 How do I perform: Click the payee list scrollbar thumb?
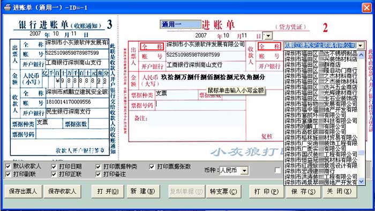coord(361,153)
